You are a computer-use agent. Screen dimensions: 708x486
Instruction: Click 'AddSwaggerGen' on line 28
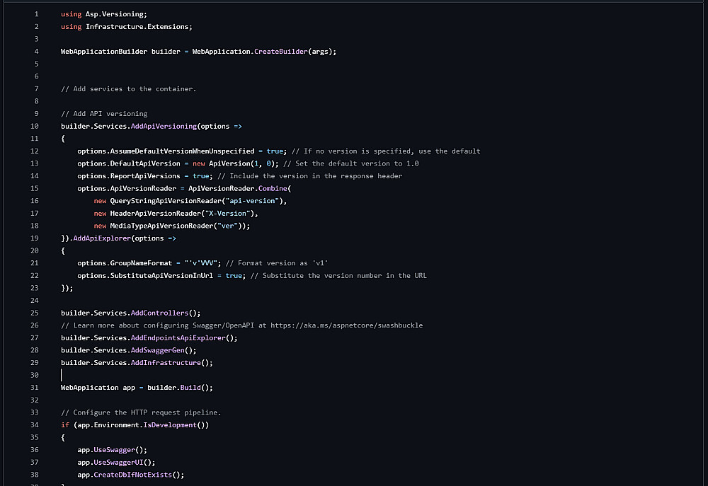click(x=158, y=350)
